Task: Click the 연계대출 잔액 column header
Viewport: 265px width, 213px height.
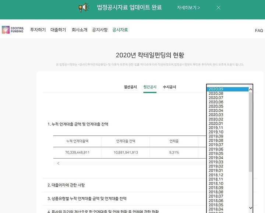Action: tap(126, 141)
